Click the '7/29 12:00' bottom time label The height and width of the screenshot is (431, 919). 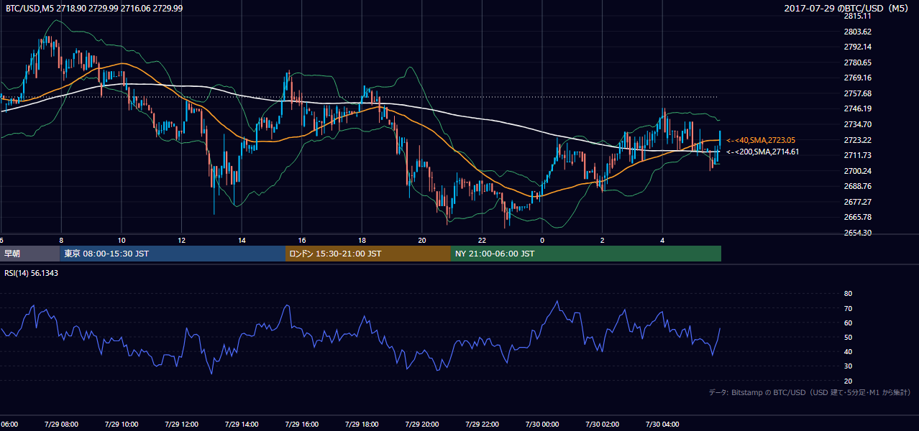[181, 425]
